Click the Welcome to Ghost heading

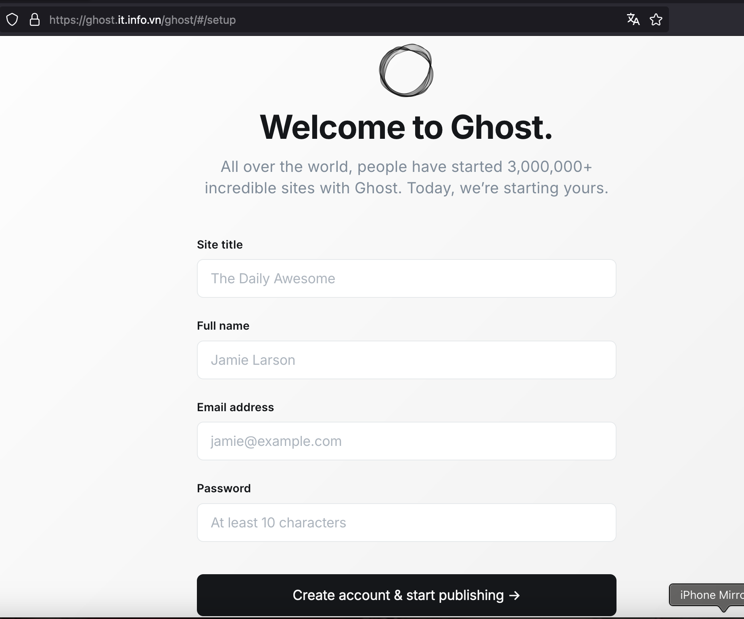pyautogui.click(x=406, y=128)
